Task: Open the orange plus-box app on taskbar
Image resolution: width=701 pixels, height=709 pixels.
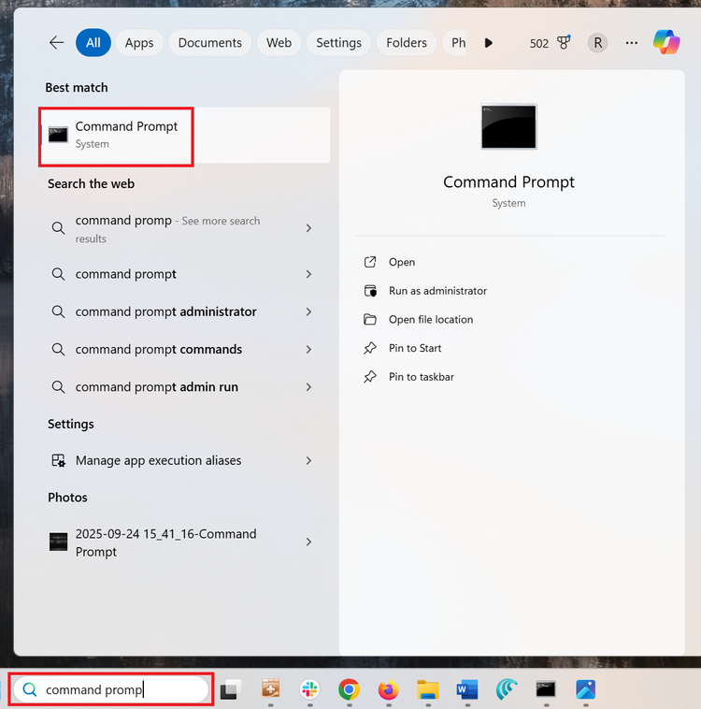Action: [x=270, y=689]
